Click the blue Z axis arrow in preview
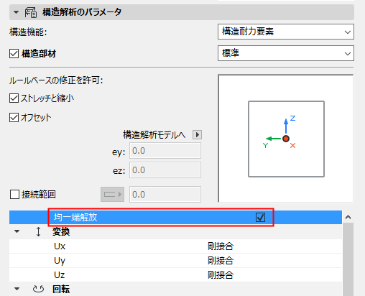 [x=286, y=126]
